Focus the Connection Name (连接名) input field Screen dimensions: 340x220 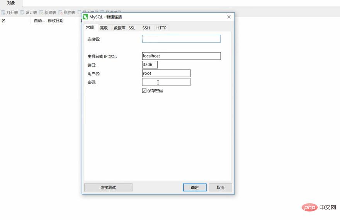[182, 39]
